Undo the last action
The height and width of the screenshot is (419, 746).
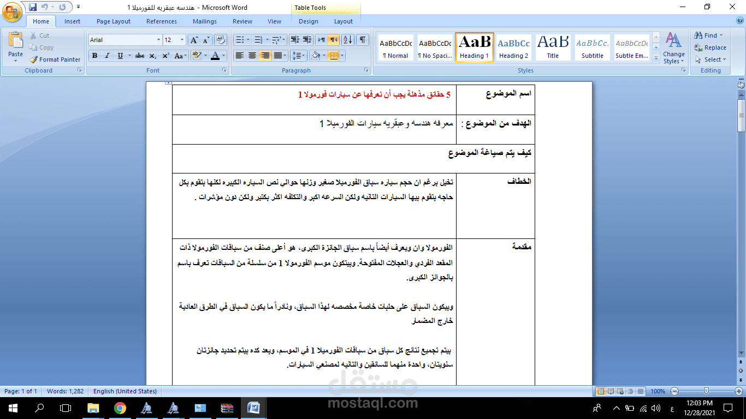coord(44,8)
